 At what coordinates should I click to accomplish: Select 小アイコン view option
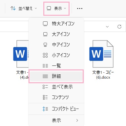56,55
